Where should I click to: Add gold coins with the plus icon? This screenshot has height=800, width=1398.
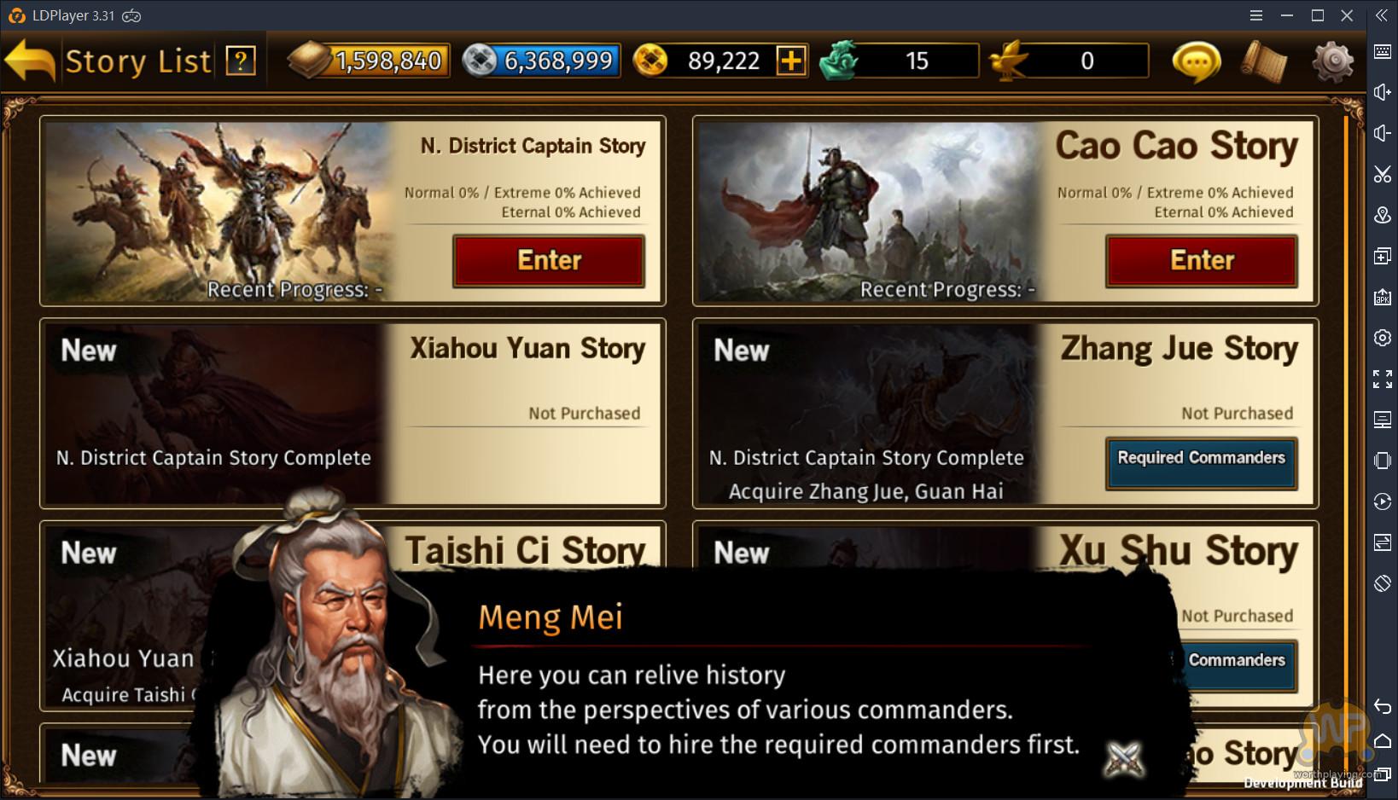tap(791, 61)
